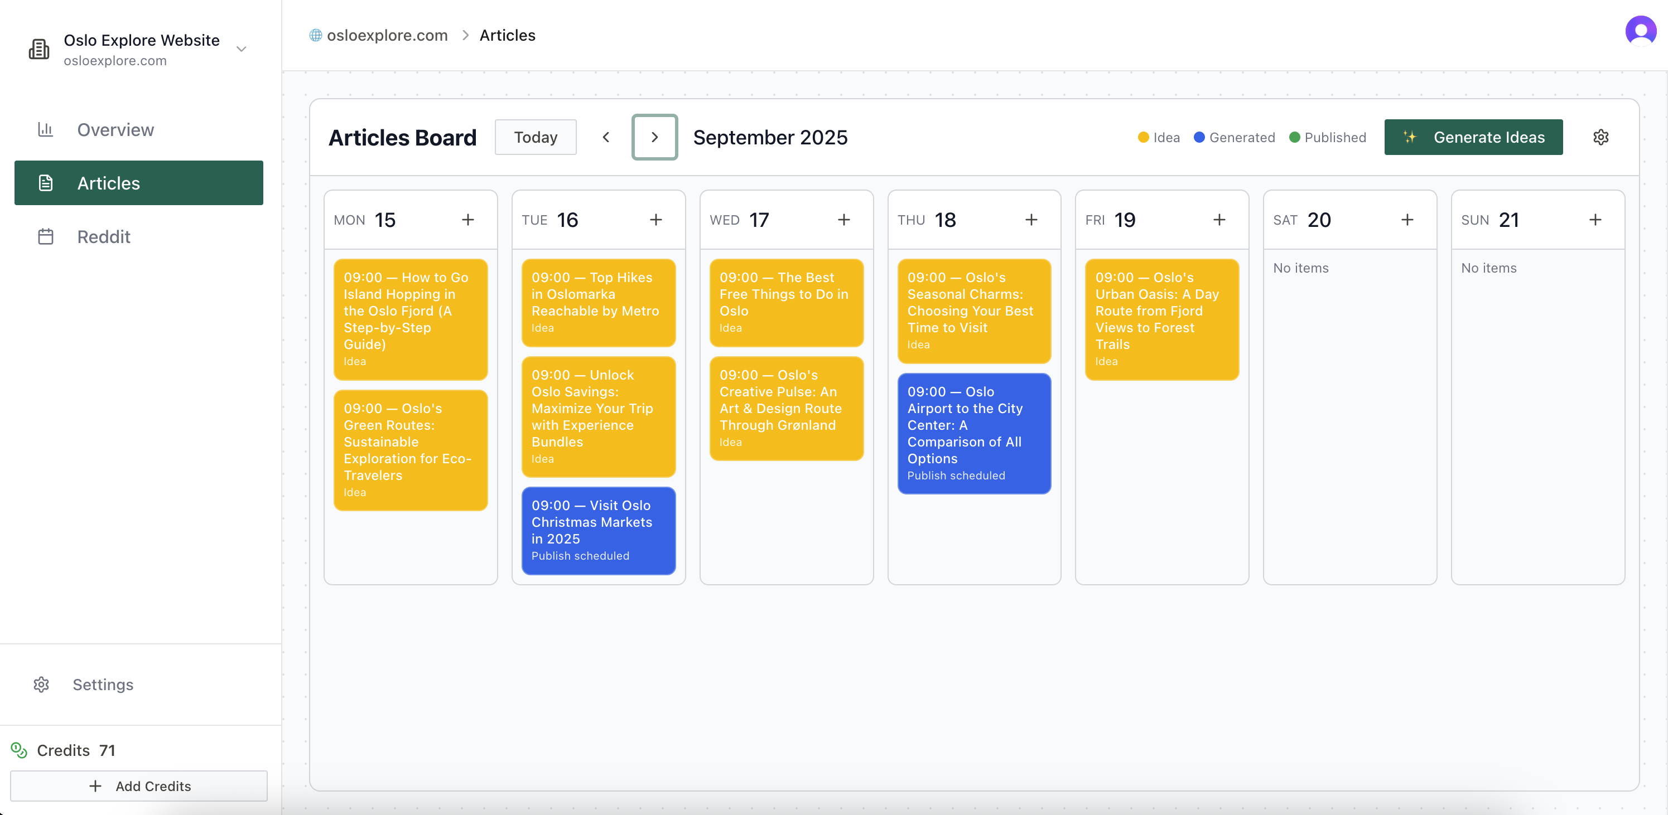Open Settings in the sidebar
The height and width of the screenshot is (815, 1668).
coord(102,685)
